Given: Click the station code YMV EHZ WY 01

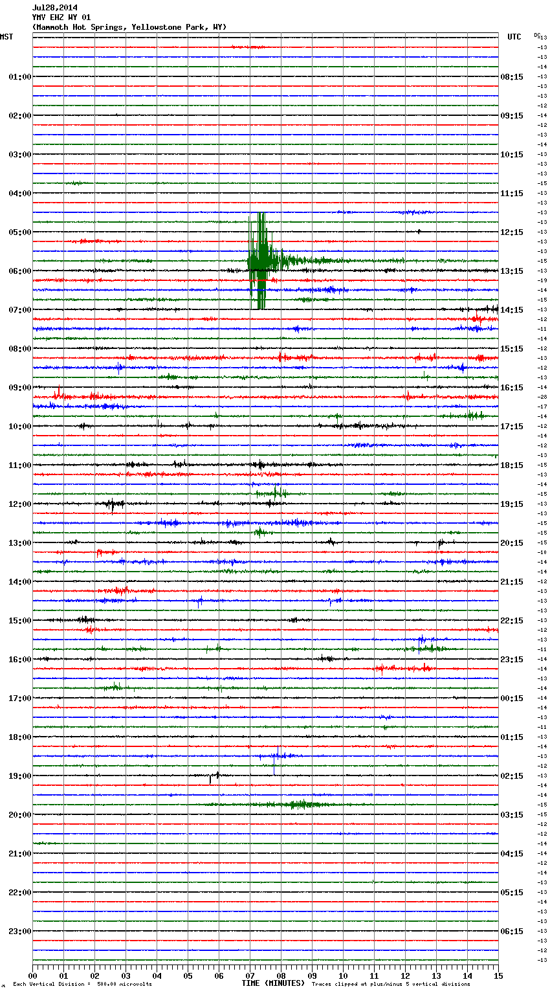Looking at the screenshot, I should (x=61, y=17).
